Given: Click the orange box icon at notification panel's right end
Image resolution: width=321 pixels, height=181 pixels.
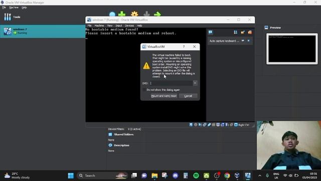Looking at the screenshot, I should tap(250, 32).
